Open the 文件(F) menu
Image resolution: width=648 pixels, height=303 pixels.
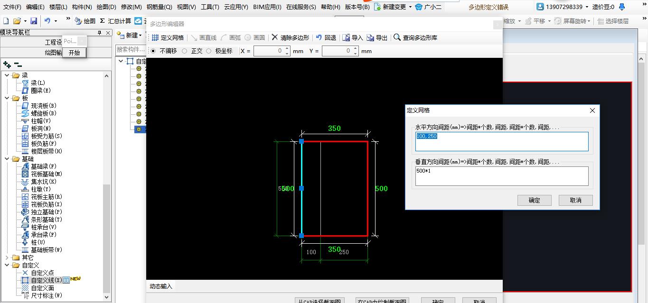click(x=12, y=7)
